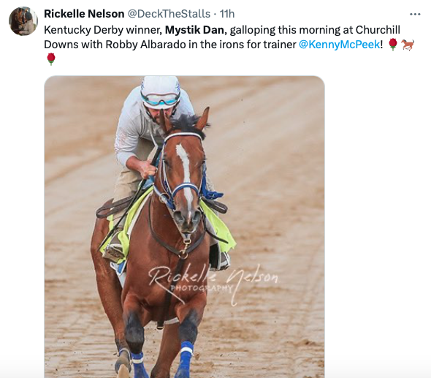The width and height of the screenshot is (431, 378).
Task: Click the Kentucky Derby winner text
Action: coord(102,30)
